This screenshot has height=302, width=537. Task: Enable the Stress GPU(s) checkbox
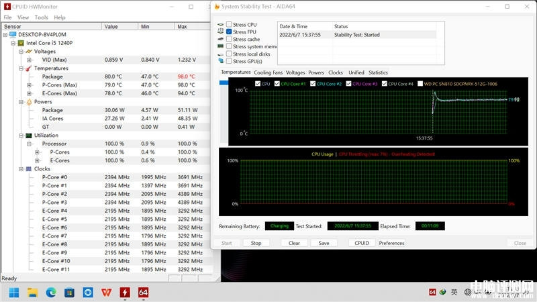pyautogui.click(x=229, y=61)
